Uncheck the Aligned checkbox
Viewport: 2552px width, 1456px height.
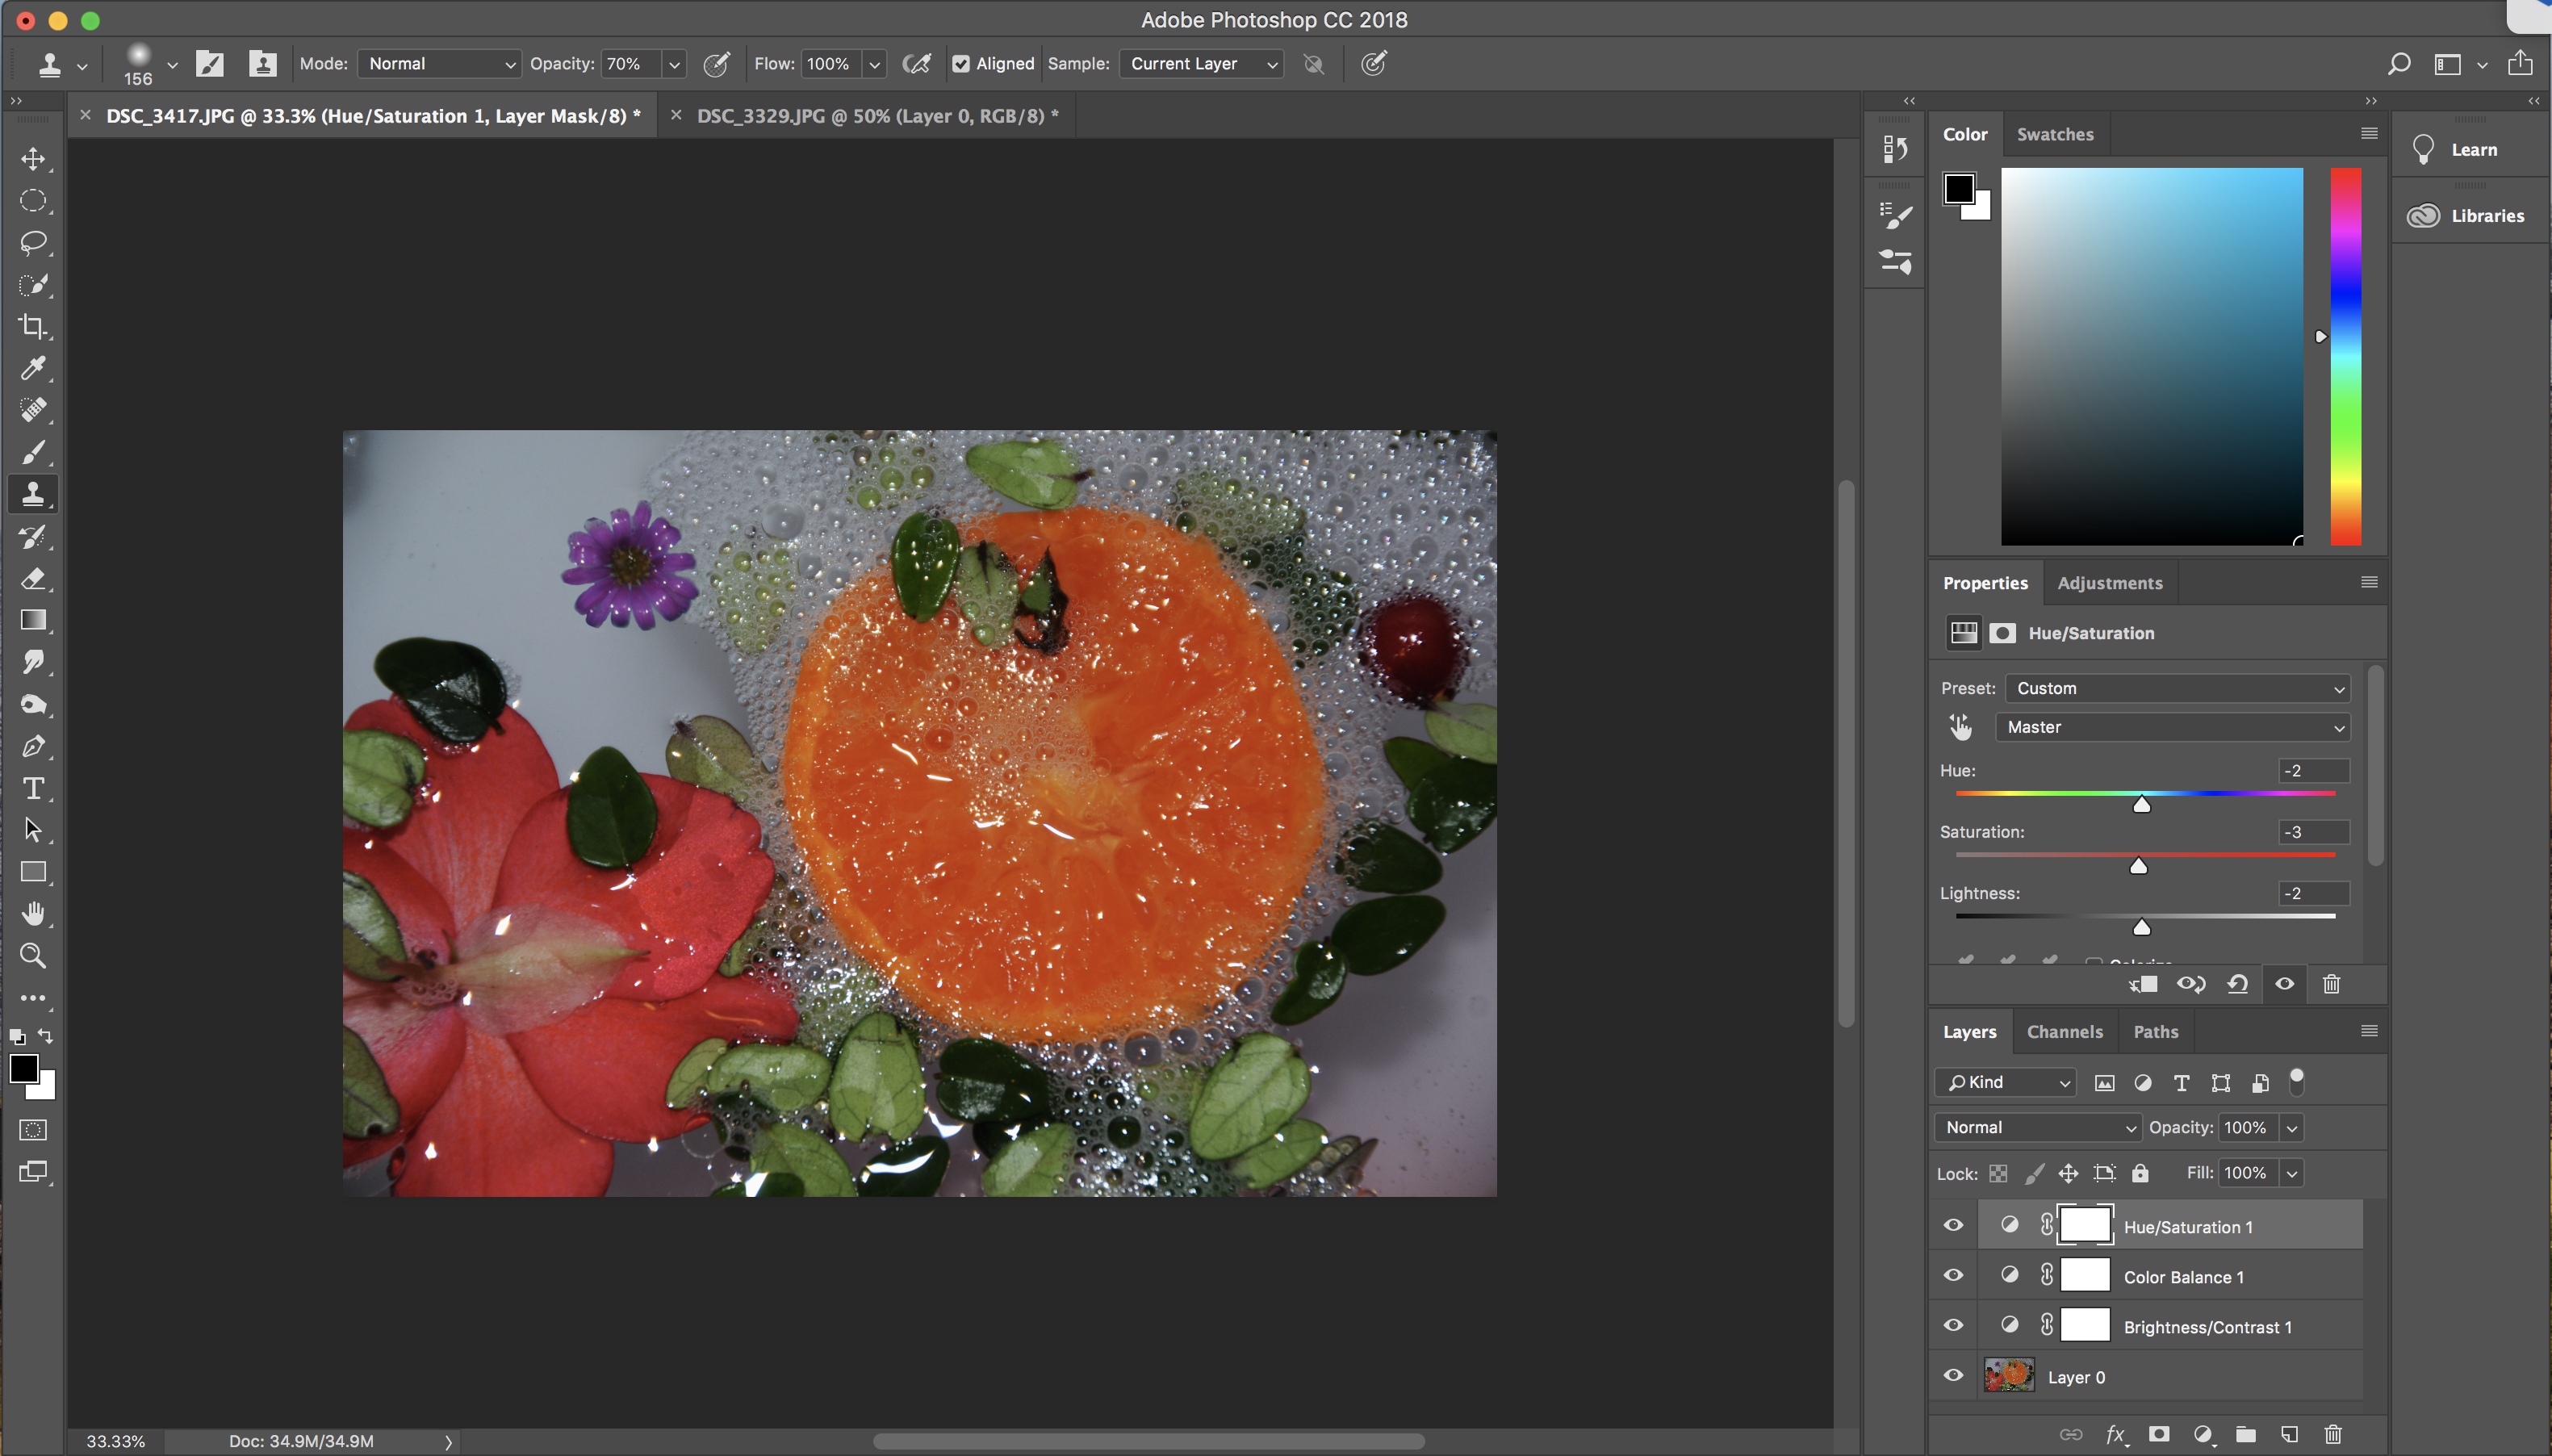point(961,64)
